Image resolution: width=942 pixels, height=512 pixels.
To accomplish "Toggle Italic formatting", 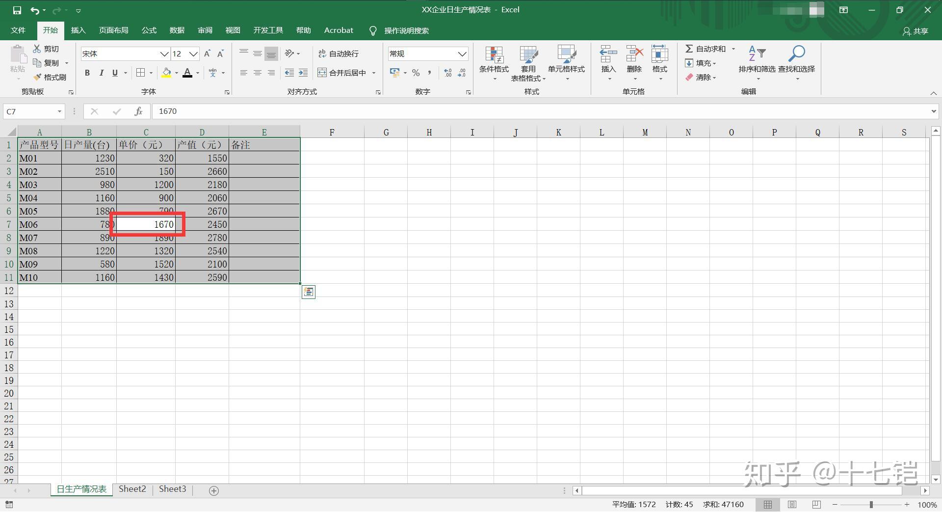I will point(101,73).
